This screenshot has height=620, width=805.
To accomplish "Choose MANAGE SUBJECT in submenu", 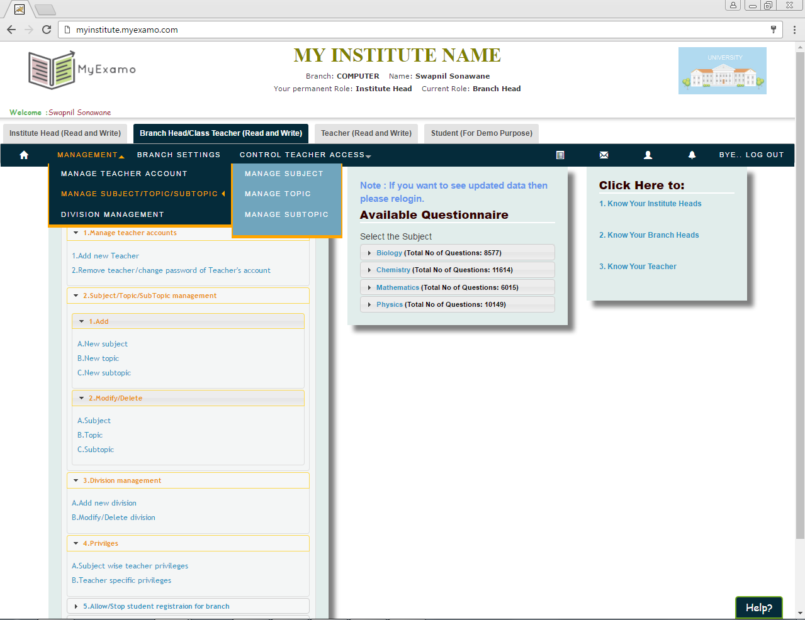I will click(284, 174).
